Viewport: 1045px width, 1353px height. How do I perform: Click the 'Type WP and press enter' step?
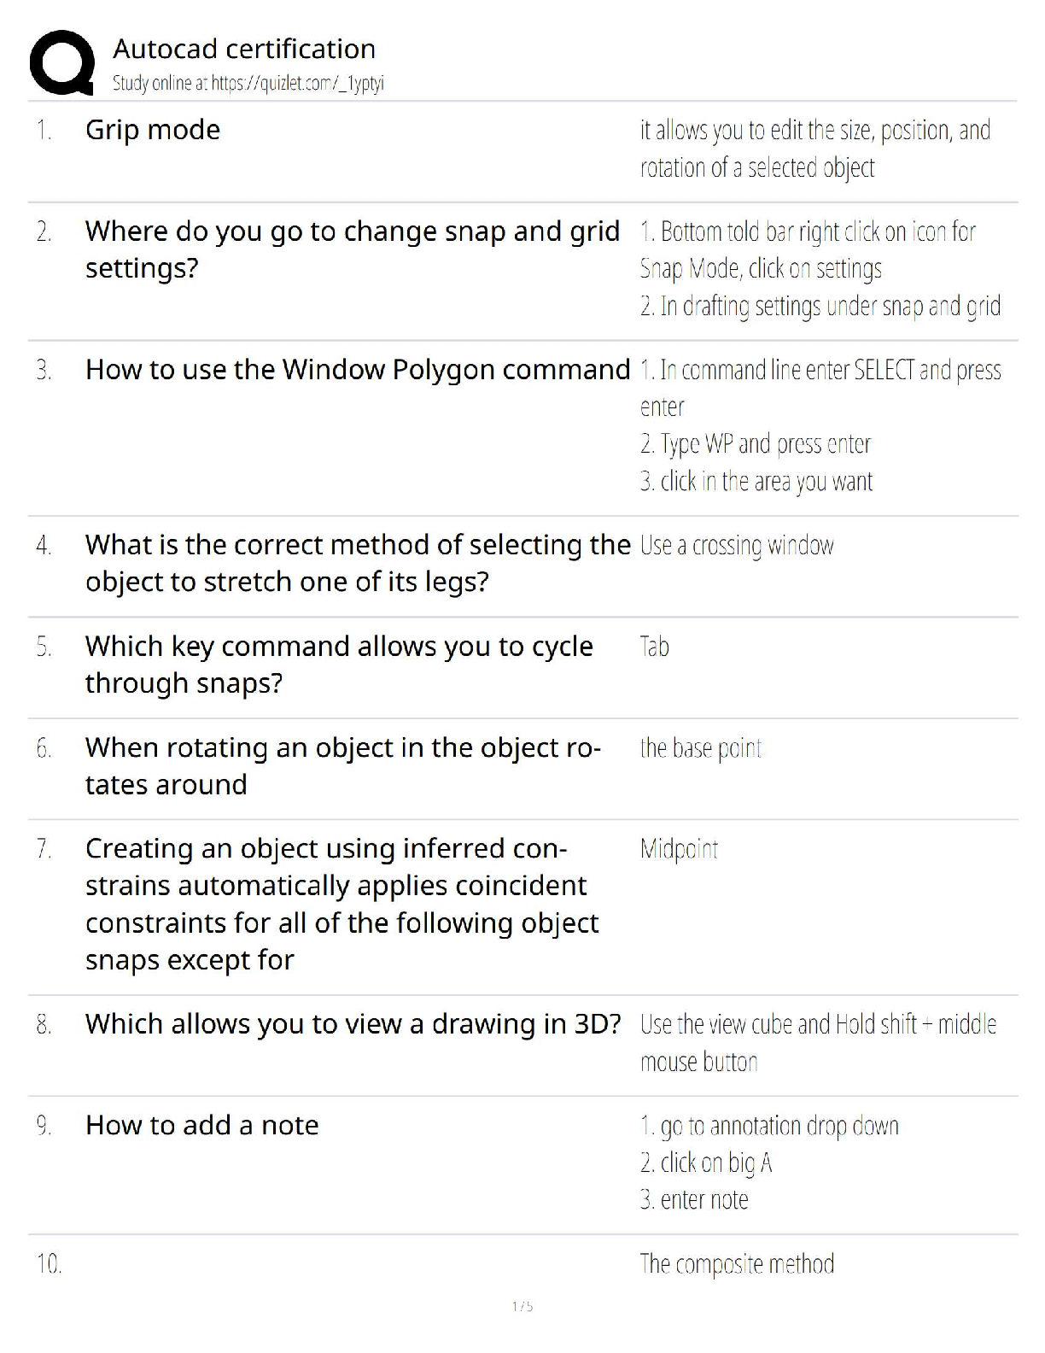pos(756,444)
